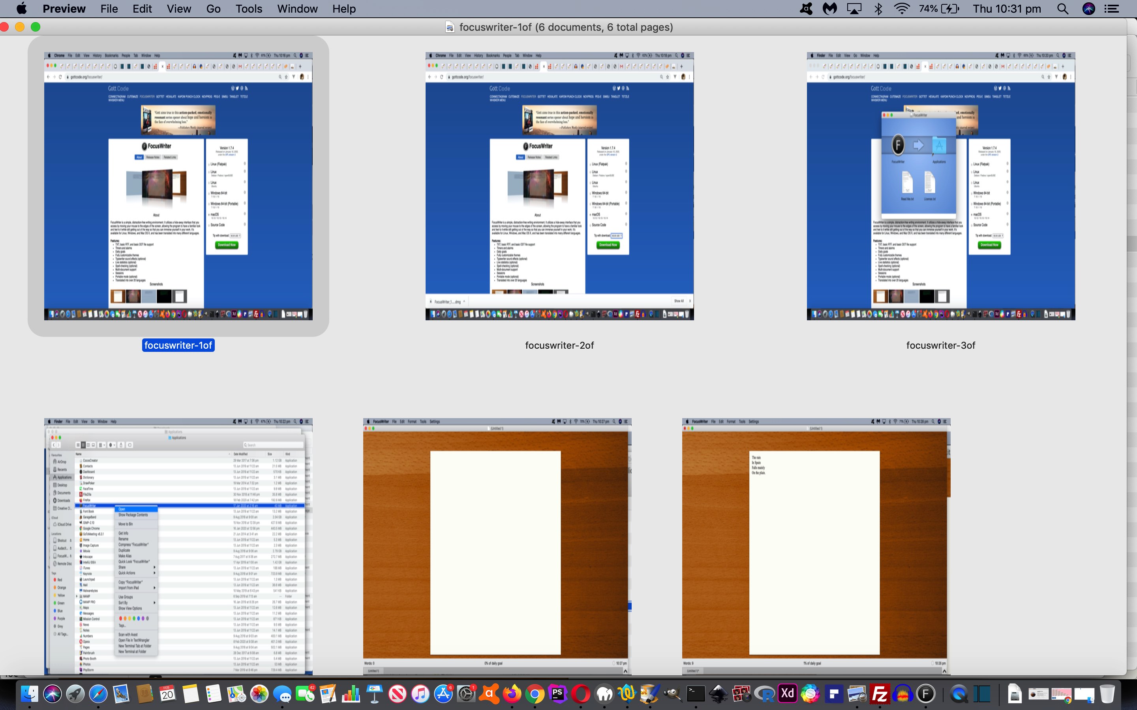This screenshot has height=710, width=1137.
Task: Open Launchpad from the Dock
Action: [75, 693]
